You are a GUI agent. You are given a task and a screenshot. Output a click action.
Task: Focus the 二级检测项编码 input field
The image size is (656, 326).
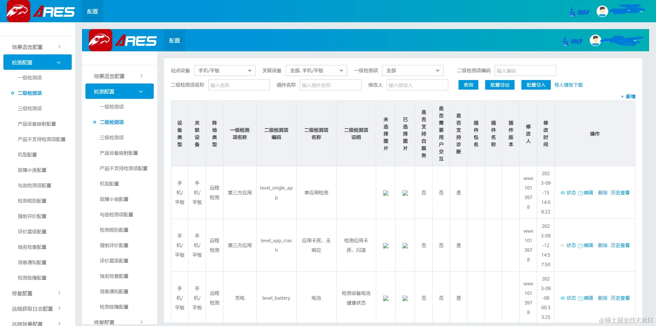coord(525,70)
